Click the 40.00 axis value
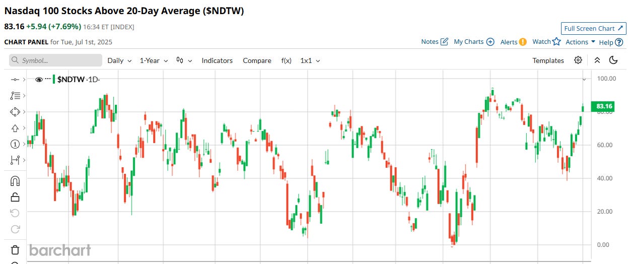Viewport: 628px width, 264px height. [x=604, y=178]
